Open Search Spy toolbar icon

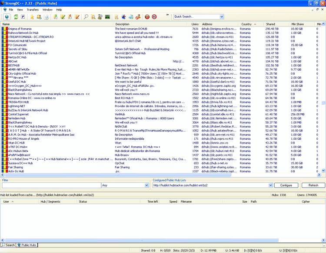(x=100, y=17)
